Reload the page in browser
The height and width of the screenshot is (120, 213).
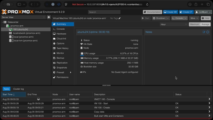pyautogui.click(x=147, y=5)
